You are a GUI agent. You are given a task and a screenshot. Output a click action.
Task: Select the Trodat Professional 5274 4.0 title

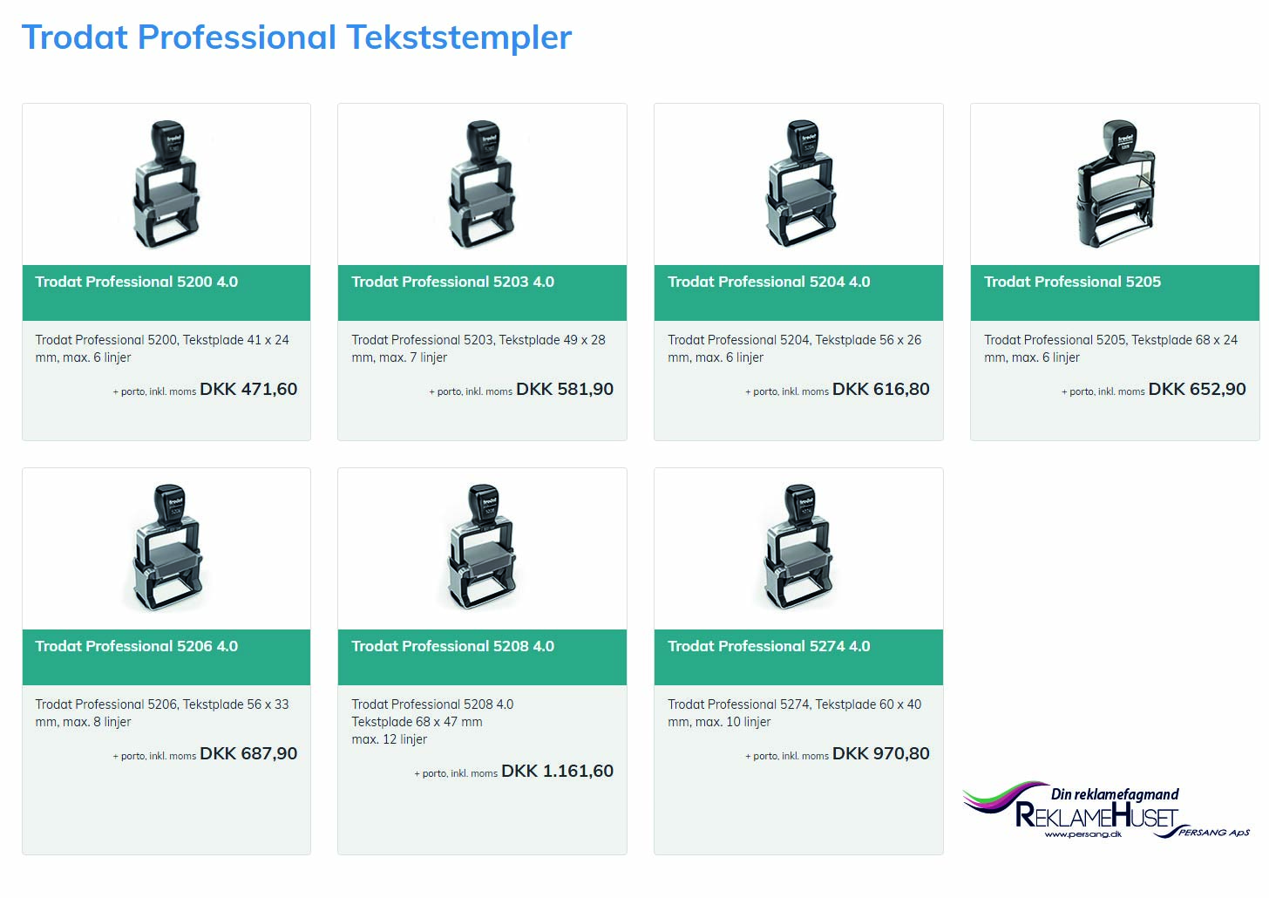tap(769, 646)
